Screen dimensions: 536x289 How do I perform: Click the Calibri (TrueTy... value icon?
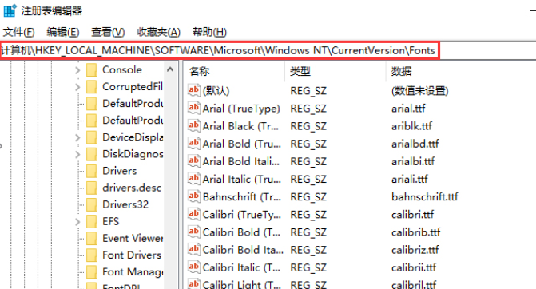[194, 214]
